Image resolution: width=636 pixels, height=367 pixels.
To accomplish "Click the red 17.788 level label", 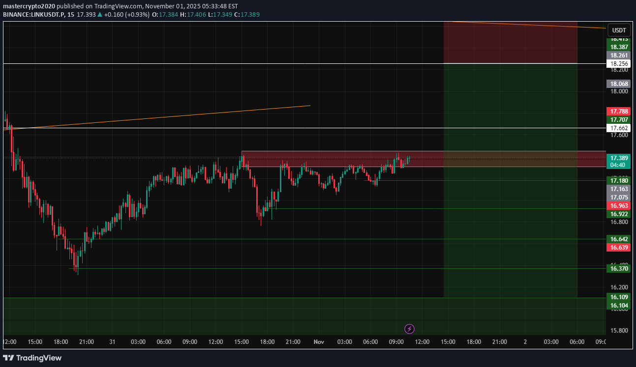I will click(618, 112).
